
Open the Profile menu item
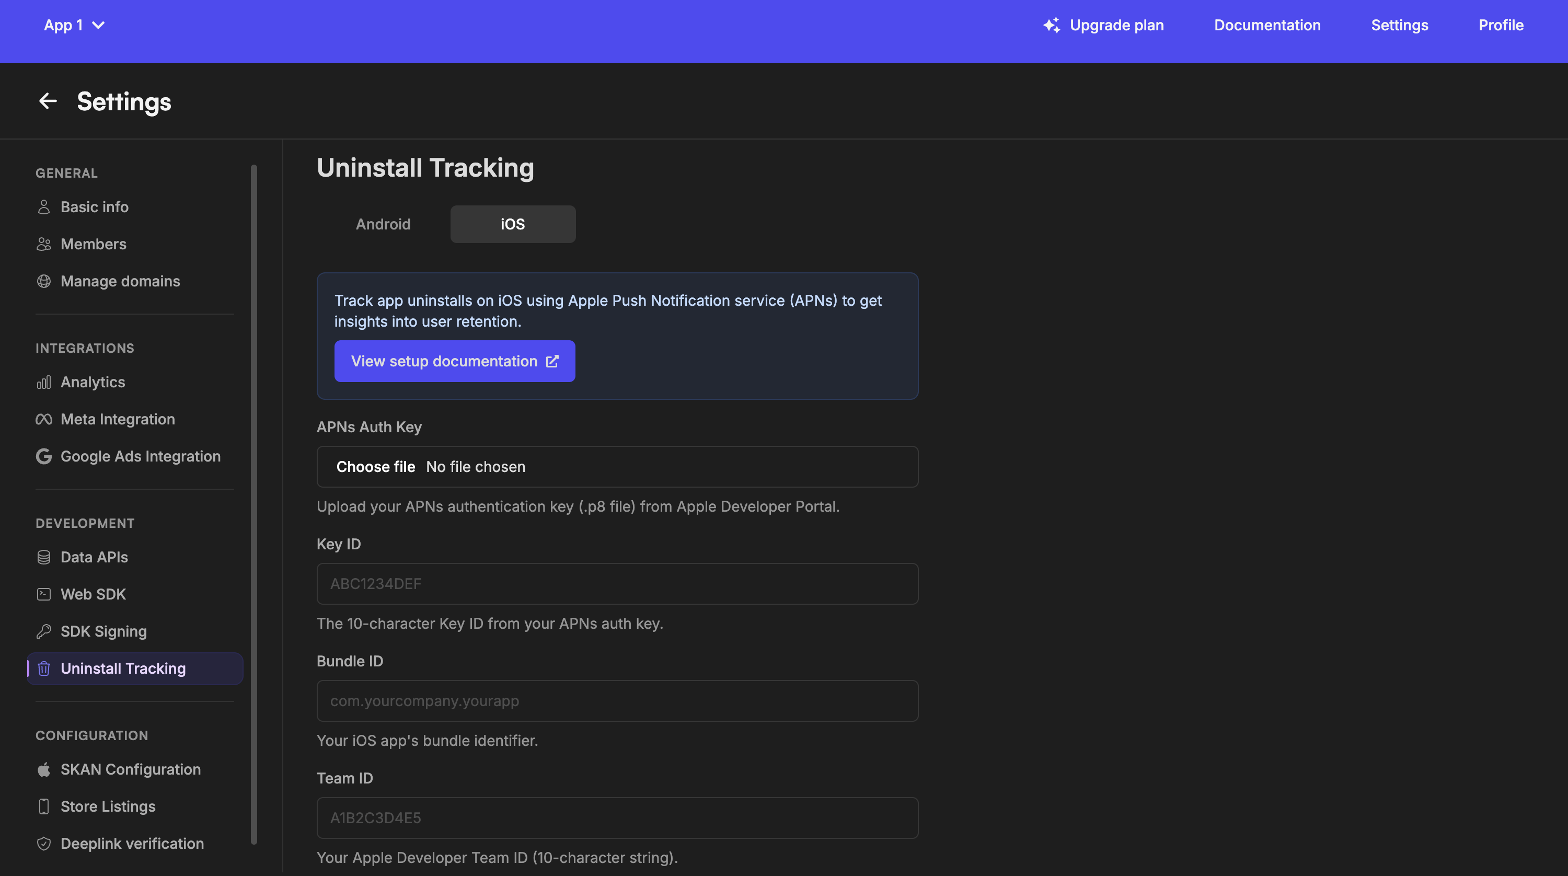pos(1501,25)
